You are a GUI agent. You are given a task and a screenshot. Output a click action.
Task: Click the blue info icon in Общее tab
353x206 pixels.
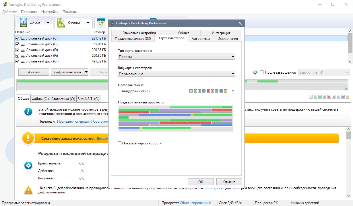(x=28, y=112)
